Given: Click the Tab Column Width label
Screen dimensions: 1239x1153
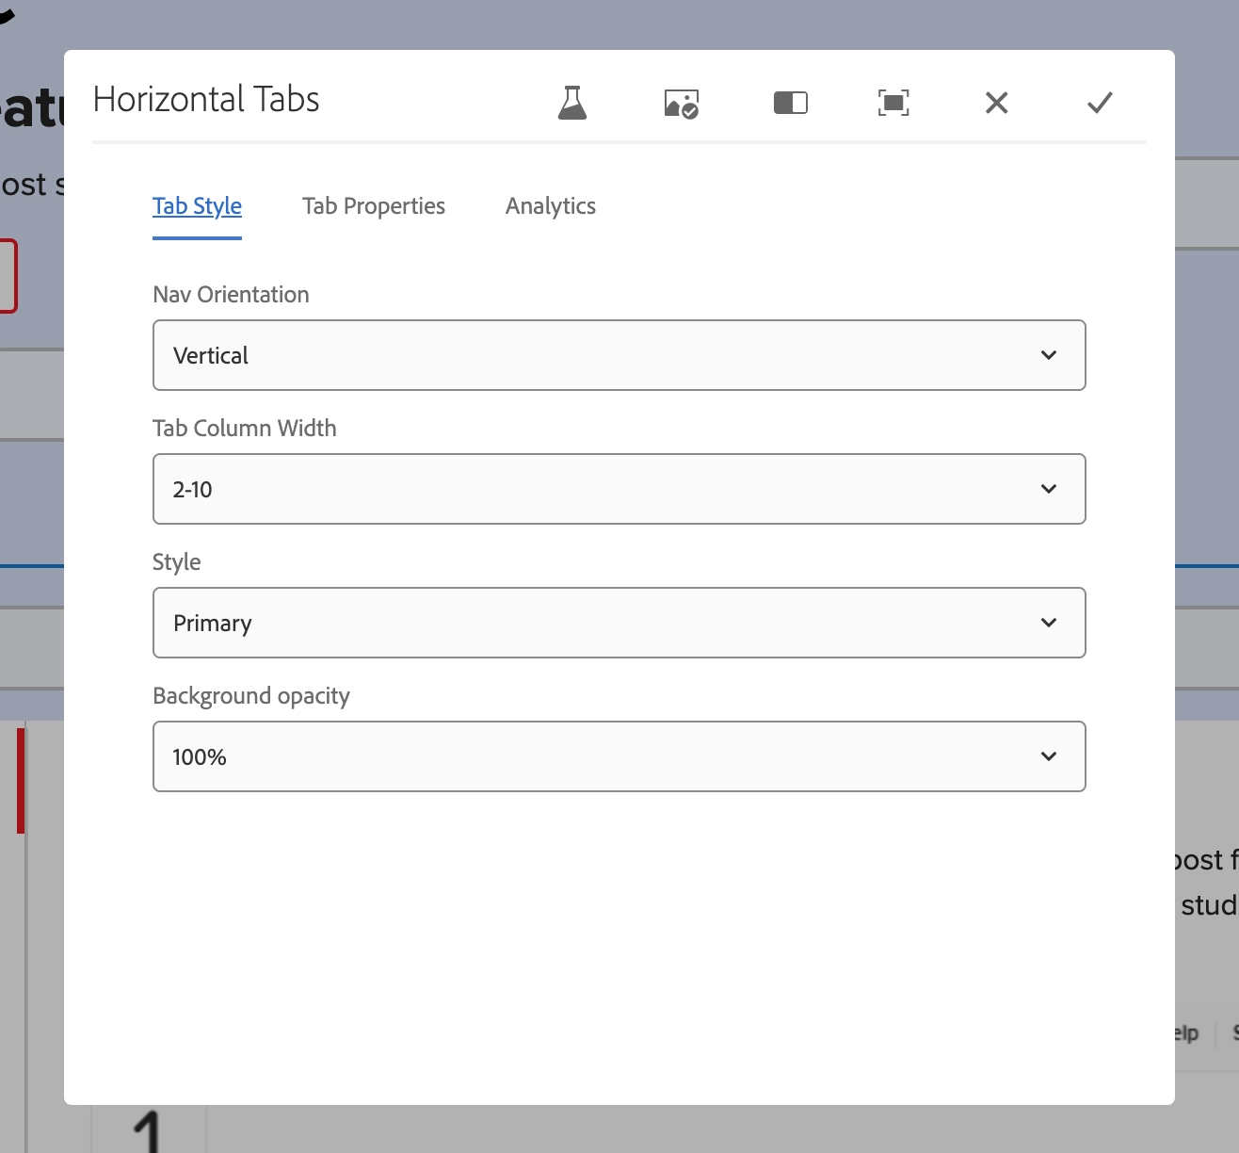Looking at the screenshot, I should (244, 429).
